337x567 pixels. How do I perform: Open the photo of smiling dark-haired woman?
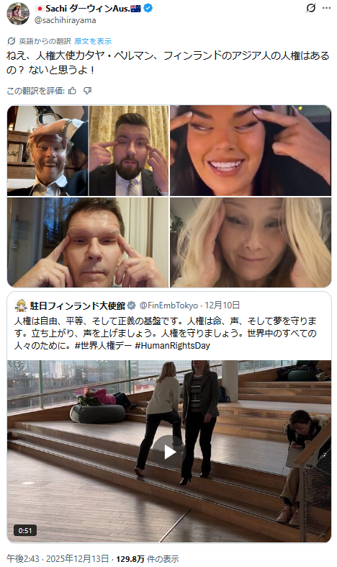coord(251,151)
